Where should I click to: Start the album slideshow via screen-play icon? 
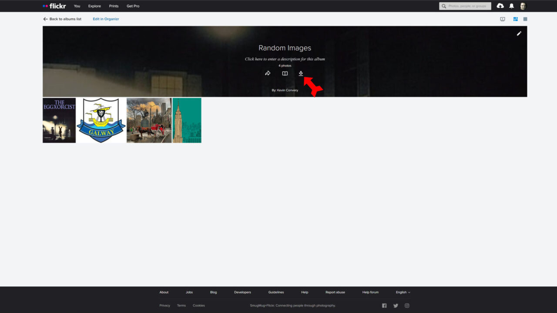pyautogui.click(x=502, y=19)
